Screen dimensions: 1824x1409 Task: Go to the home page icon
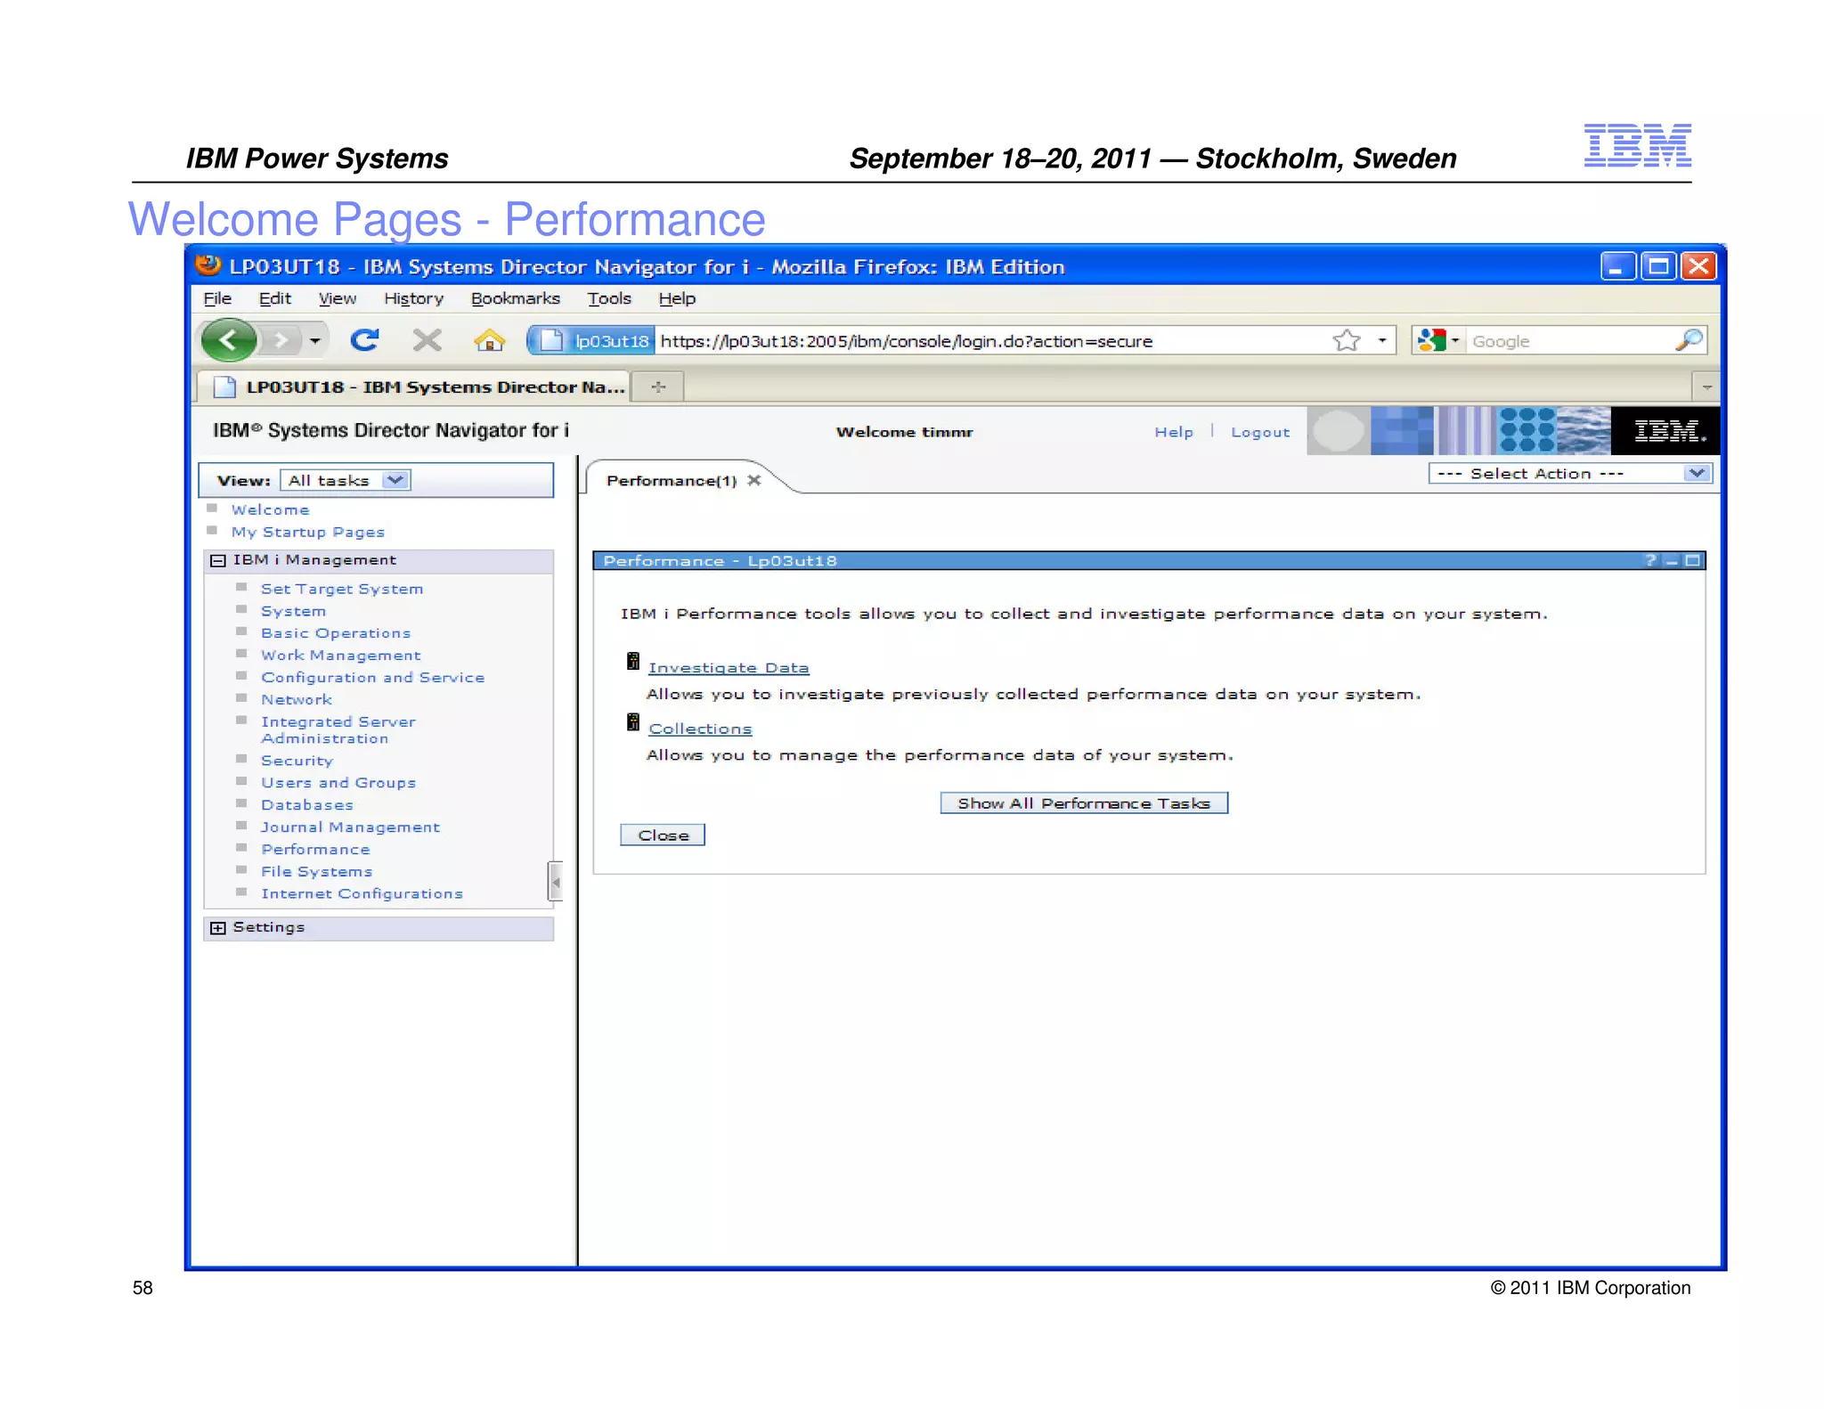tap(489, 340)
